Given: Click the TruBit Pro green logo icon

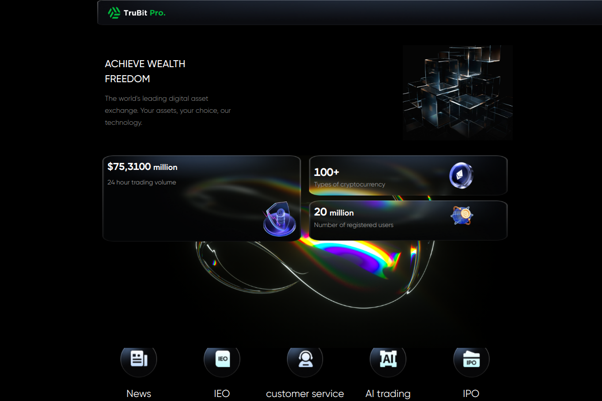Looking at the screenshot, I should pyautogui.click(x=114, y=13).
